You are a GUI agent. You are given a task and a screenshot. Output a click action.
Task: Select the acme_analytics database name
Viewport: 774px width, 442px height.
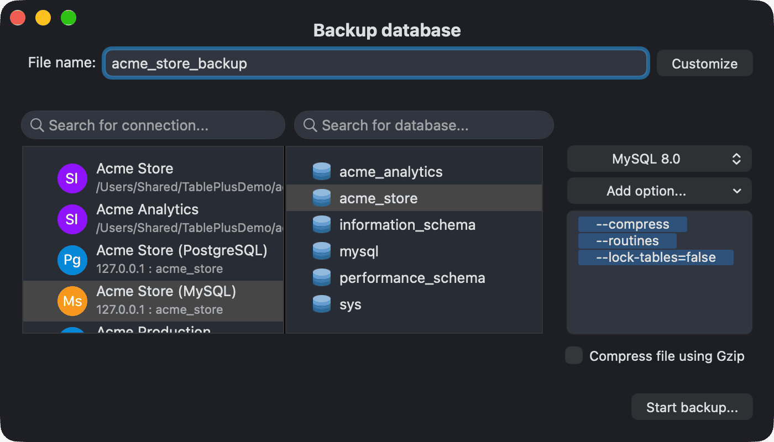click(x=391, y=172)
